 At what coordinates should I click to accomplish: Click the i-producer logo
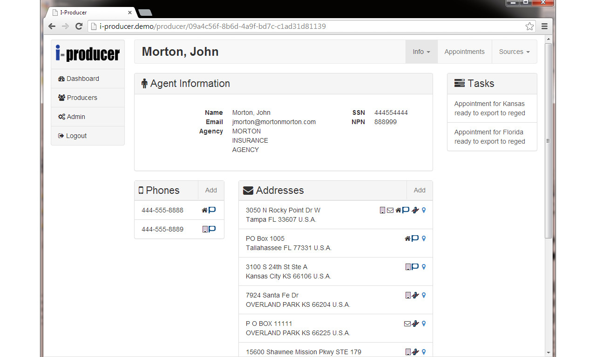click(88, 53)
